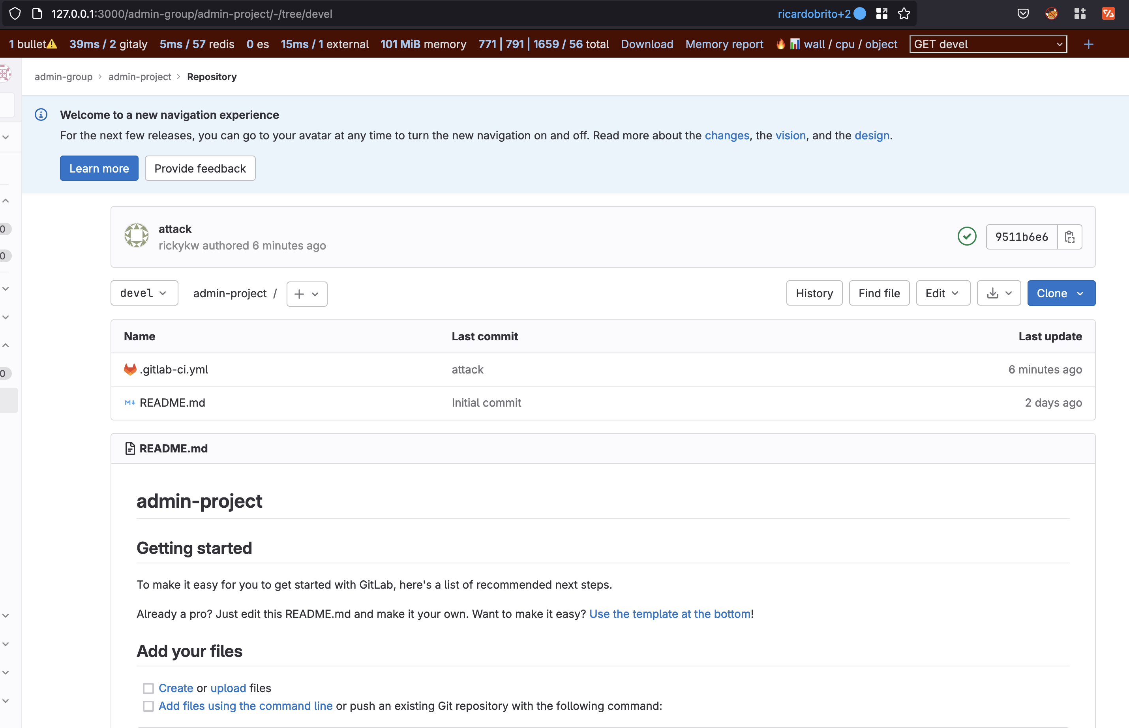Image resolution: width=1129 pixels, height=728 pixels.
Task: Open the Edit dropdown menu
Action: coord(942,293)
